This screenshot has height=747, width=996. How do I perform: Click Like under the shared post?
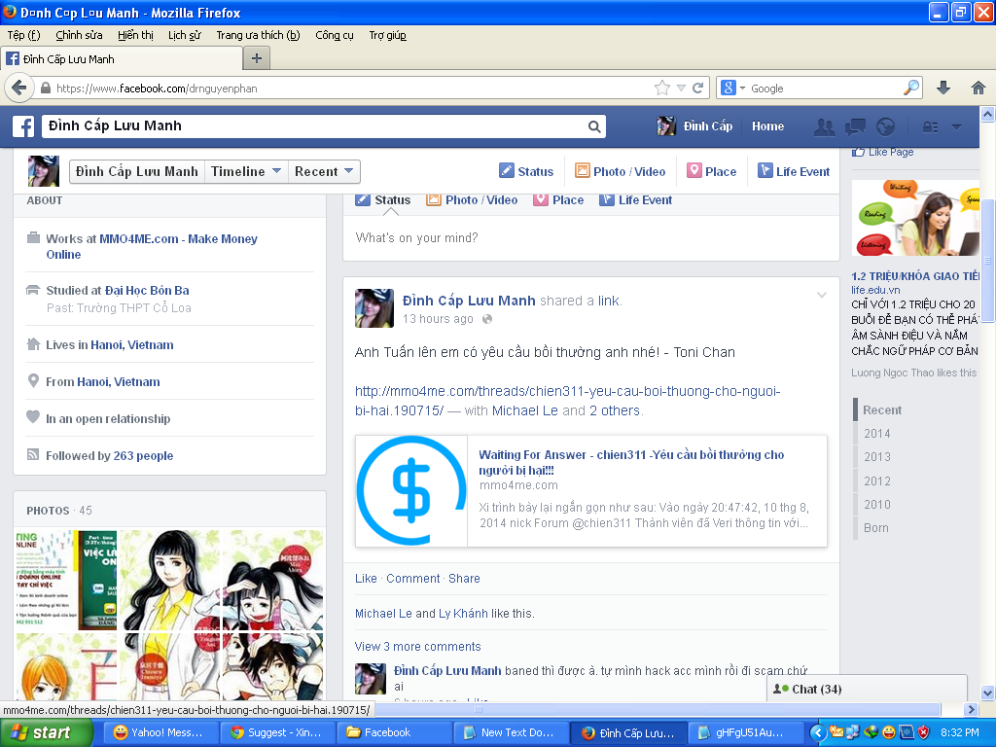[x=366, y=579]
